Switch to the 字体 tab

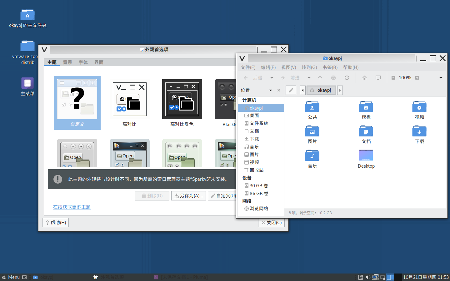pos(83,62)
